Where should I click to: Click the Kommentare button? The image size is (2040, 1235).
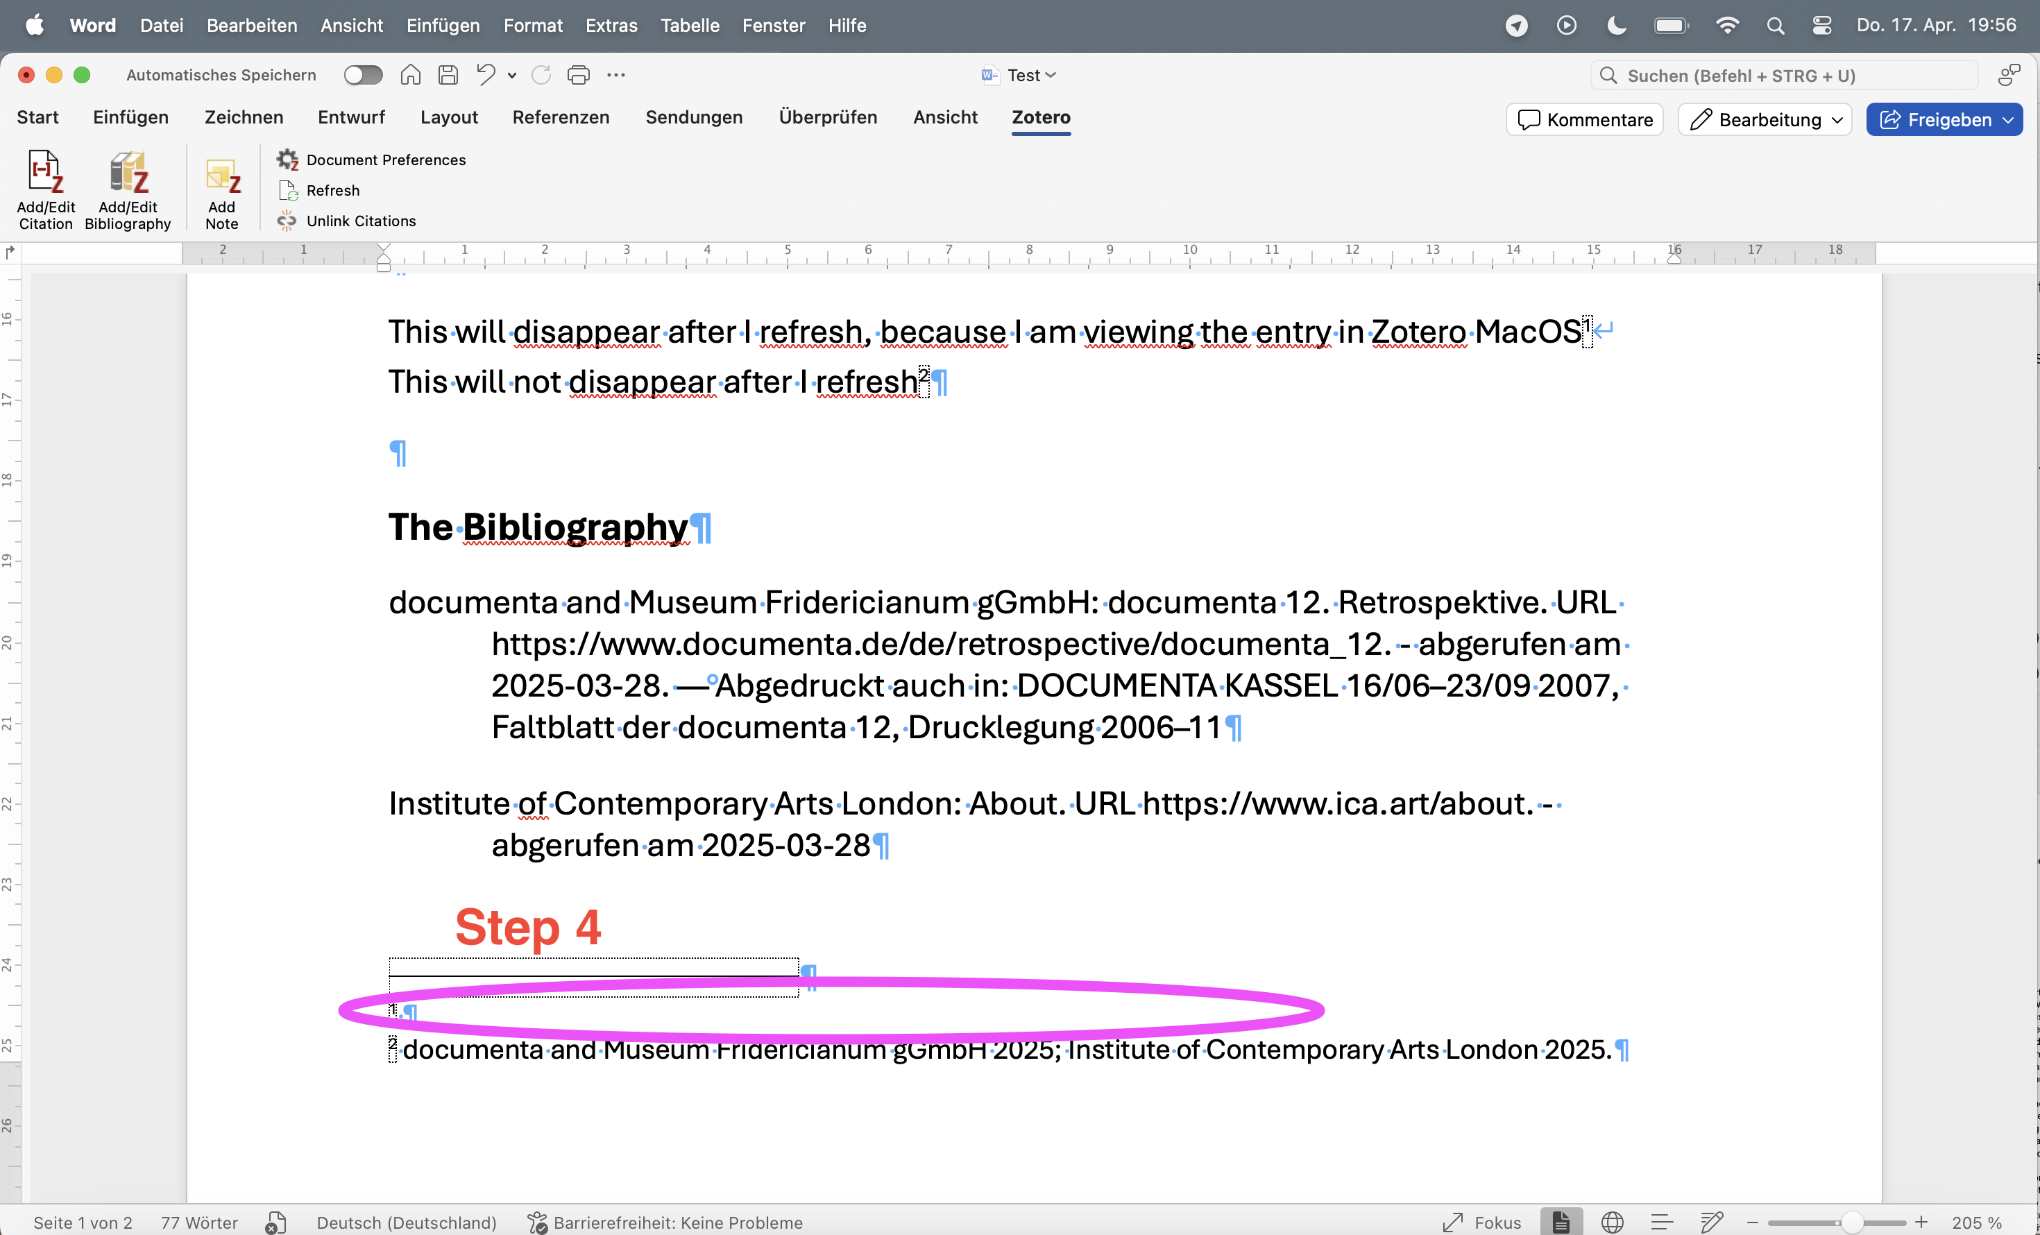coord(1584,120)
